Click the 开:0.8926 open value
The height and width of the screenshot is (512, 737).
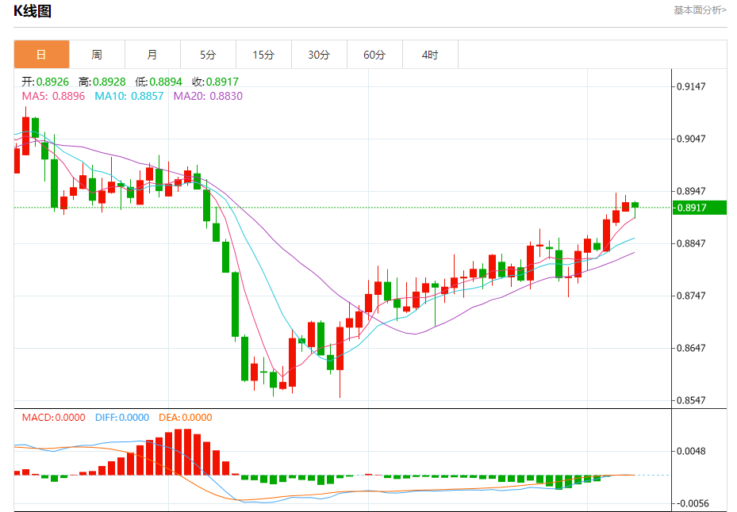pos(45,82)
